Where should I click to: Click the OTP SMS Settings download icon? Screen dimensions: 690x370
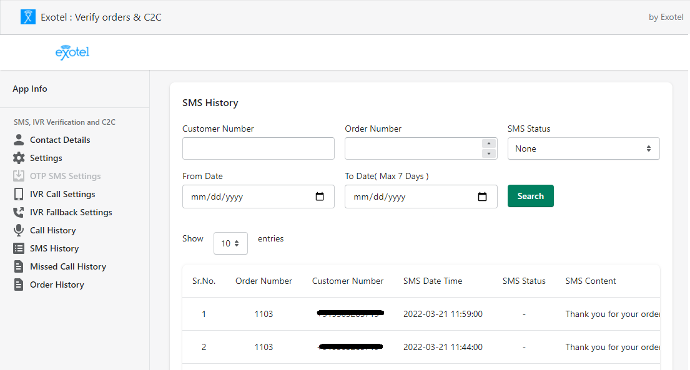(x=19, y=176)
